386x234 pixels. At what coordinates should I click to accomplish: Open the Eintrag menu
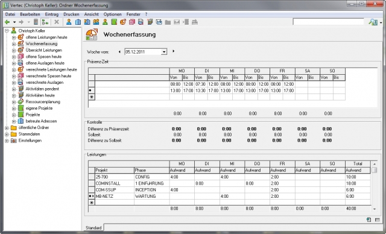[52, 14]
